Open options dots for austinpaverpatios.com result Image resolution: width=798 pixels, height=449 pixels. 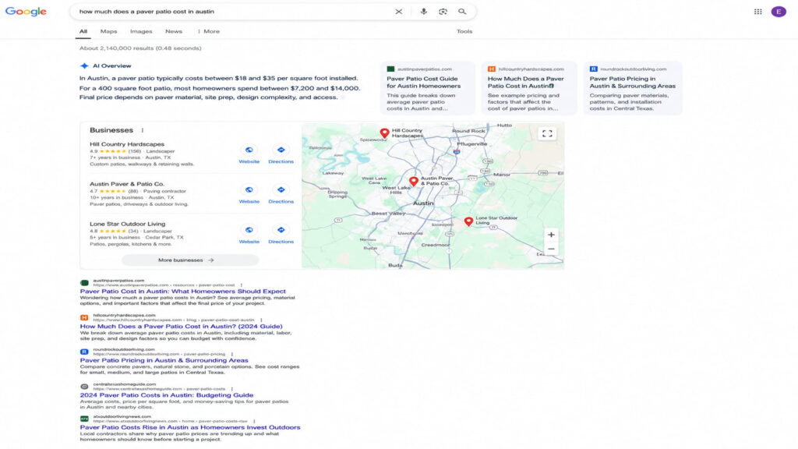[x=242, y=285]
